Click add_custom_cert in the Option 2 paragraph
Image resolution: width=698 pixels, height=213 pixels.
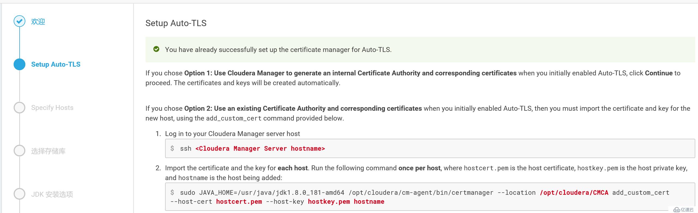pos(234,118)
